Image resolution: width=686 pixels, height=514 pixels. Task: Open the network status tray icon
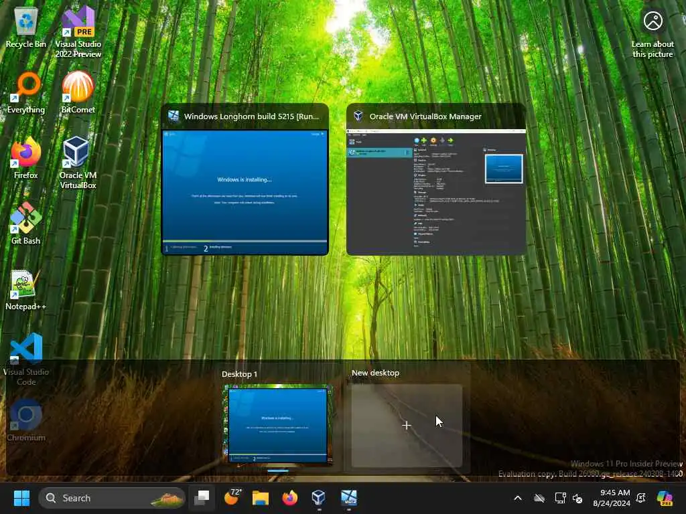(560, 498)
